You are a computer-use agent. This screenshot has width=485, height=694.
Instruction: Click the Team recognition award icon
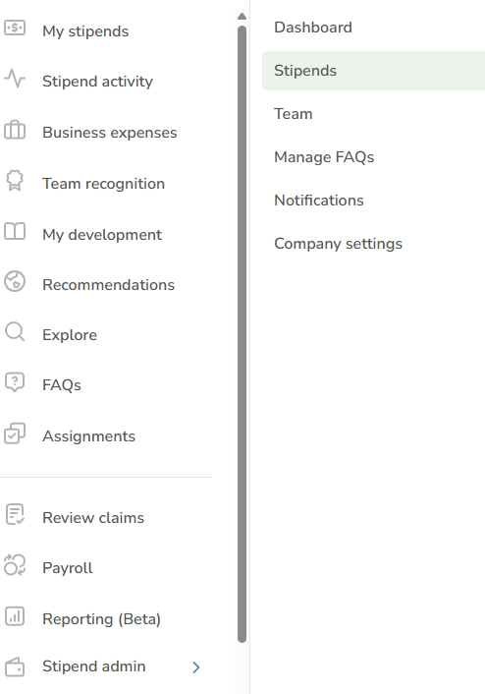(x=15, y=181)
